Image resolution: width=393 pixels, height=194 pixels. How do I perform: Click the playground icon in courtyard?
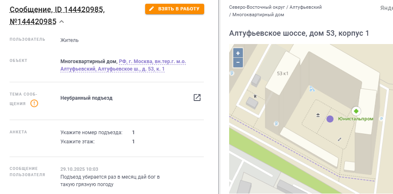318,115
